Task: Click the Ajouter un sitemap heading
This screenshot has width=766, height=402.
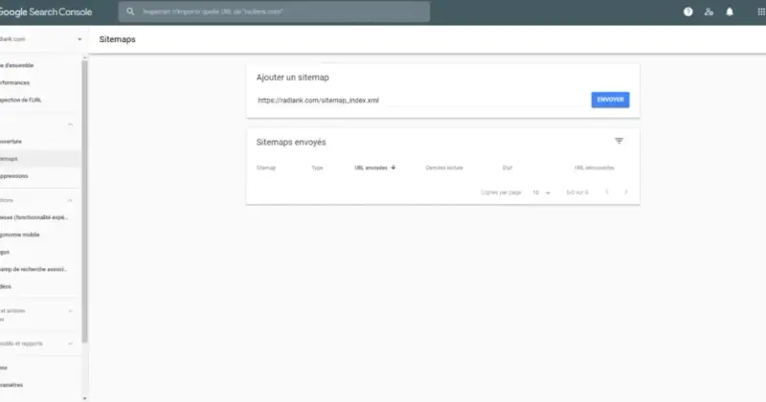Action: click(x=293, y=78)
